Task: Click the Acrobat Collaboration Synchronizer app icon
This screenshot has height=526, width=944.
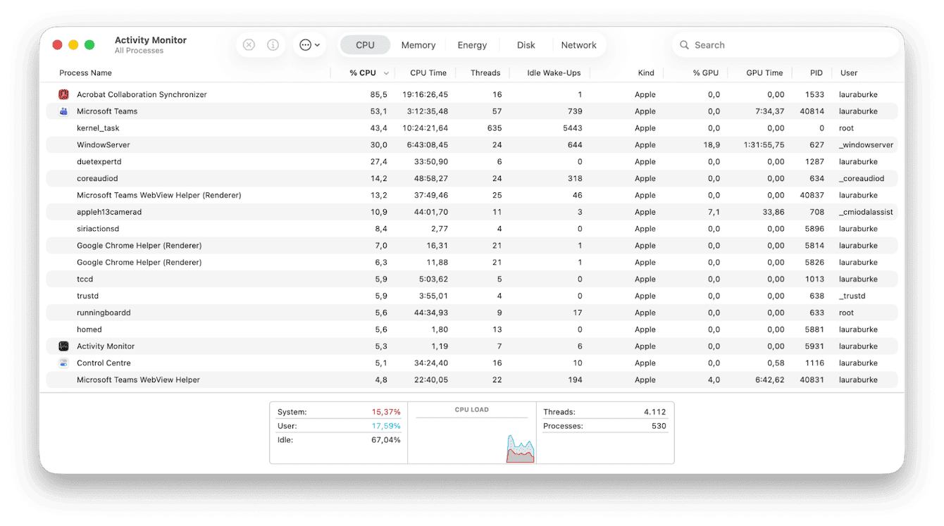Action: (63, 94)
